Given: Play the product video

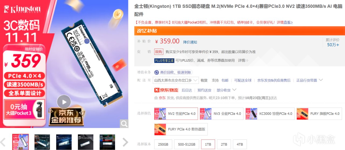Looking at the screenshot, I should tap(64, 102).
